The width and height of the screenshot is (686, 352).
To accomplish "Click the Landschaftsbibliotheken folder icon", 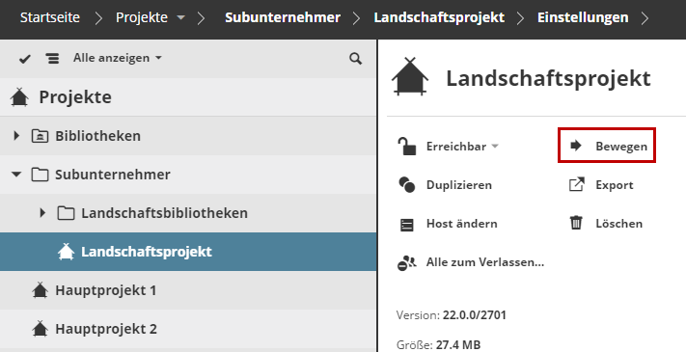I will (66, 213).
